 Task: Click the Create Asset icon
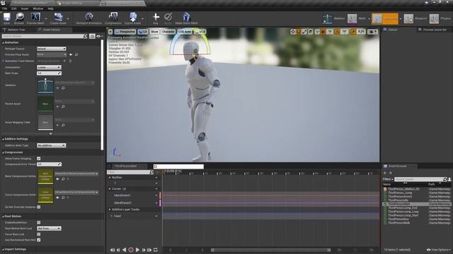point(58,18)
